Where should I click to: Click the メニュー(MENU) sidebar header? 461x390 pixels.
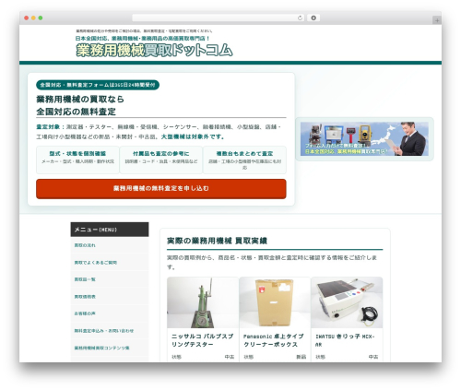[110, 230]
